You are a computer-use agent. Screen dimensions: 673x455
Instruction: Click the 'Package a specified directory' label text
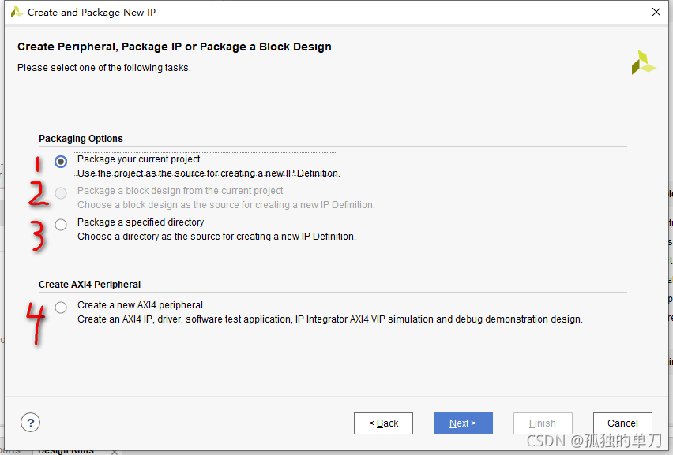tap(141, 222)
